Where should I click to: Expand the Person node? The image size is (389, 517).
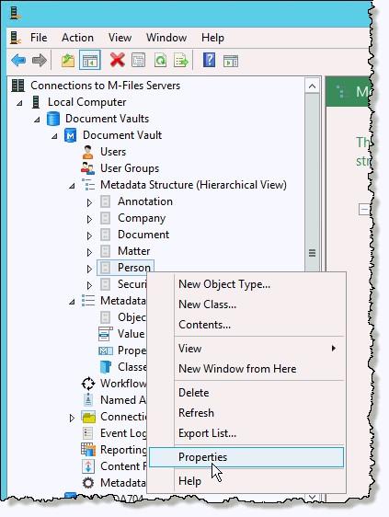[x=89, y=269]
